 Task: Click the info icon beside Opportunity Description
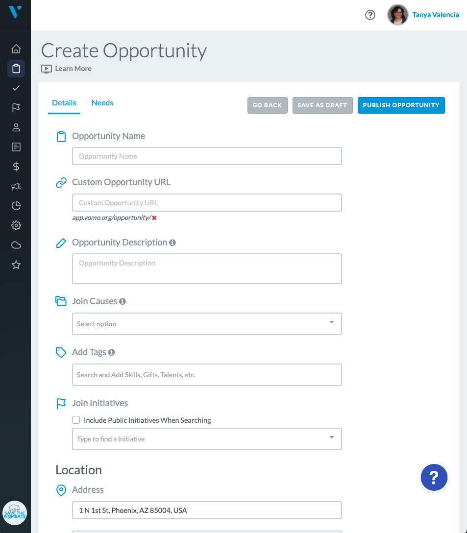coord(172,242)
